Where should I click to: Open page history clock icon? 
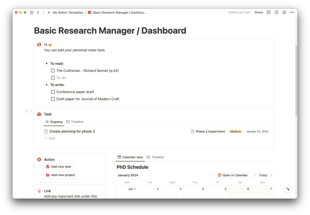point(276,12)
